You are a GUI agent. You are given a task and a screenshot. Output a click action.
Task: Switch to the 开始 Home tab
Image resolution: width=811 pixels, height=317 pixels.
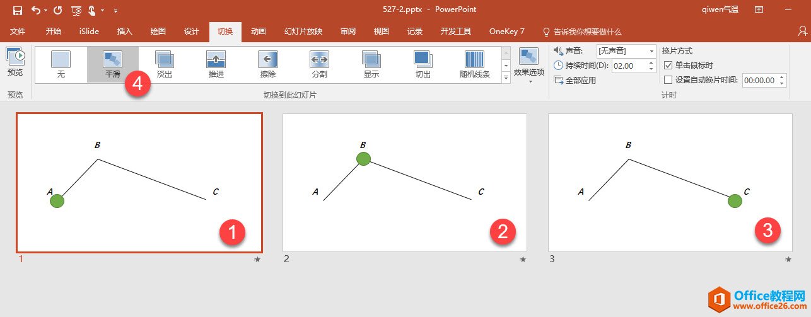click(x=54, y=32)
